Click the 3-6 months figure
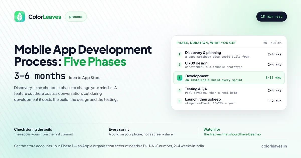301x158 pixels. (x=40, y=76)
